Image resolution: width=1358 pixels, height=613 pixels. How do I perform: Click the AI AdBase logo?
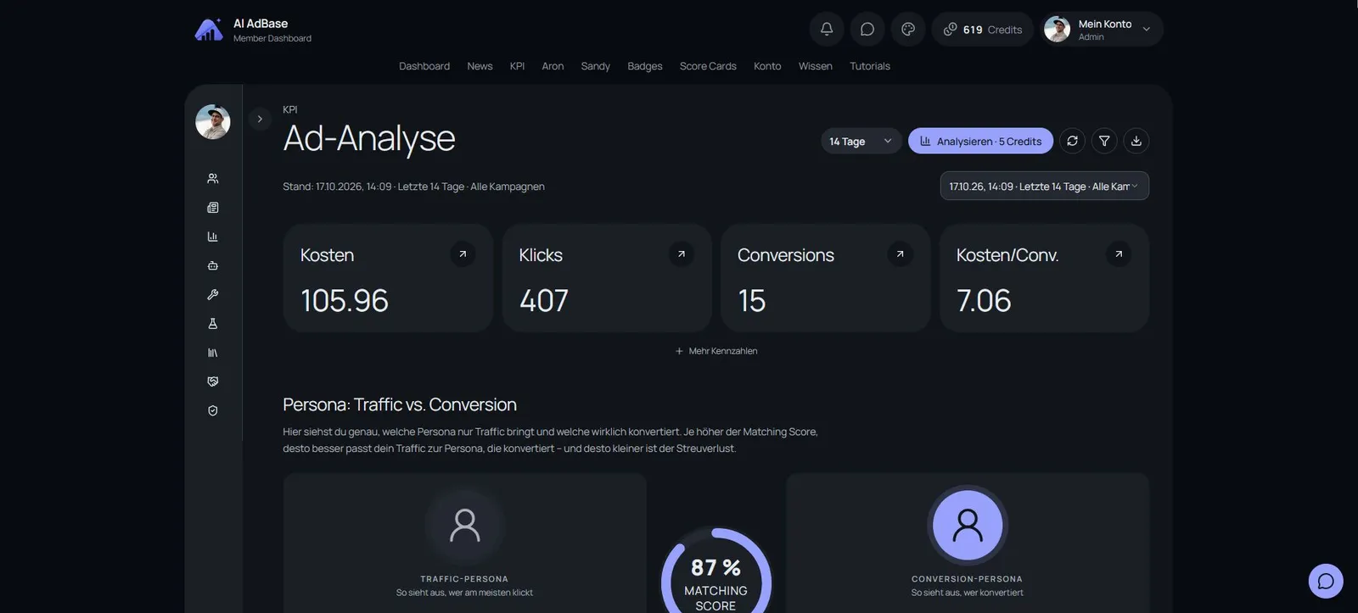click(209, 30)
